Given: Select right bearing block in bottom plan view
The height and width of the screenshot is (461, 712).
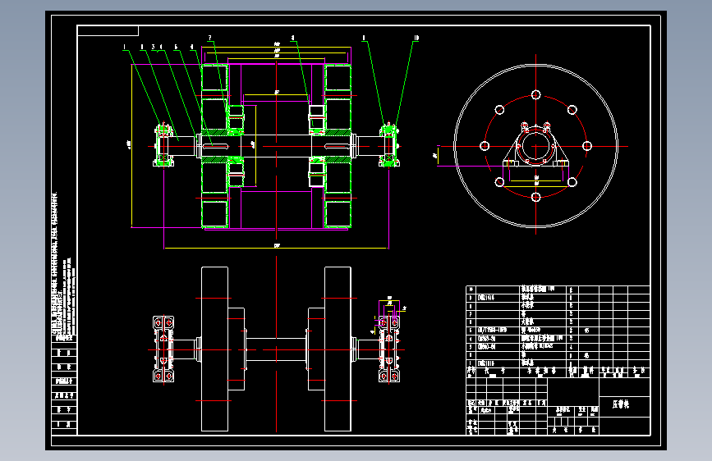Looking at the screenshot, I should (389, 349).
